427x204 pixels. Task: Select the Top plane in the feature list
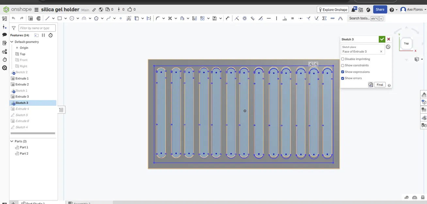[23, 54]
